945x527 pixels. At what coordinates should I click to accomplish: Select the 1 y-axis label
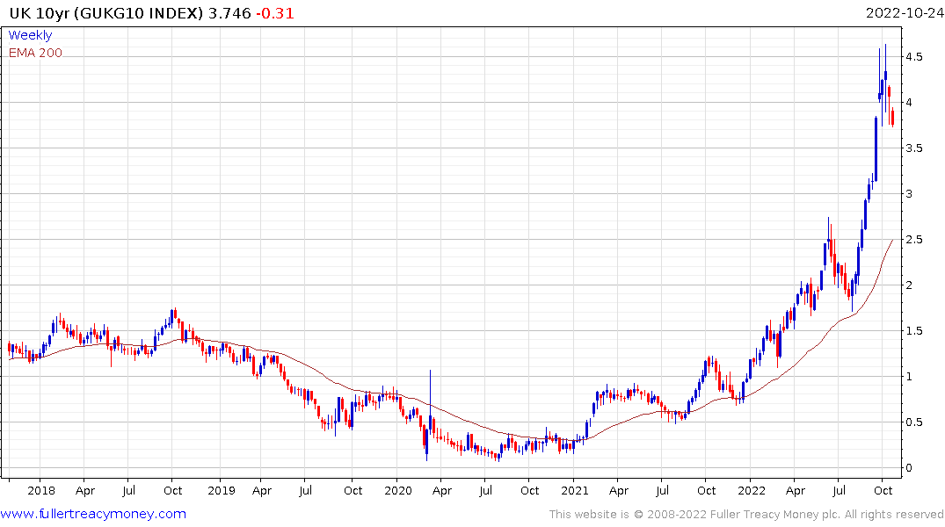point(909,377)
